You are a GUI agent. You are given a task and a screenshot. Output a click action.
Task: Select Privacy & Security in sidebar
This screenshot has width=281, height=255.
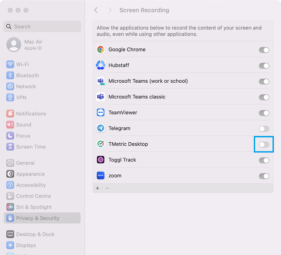point(42,218)
